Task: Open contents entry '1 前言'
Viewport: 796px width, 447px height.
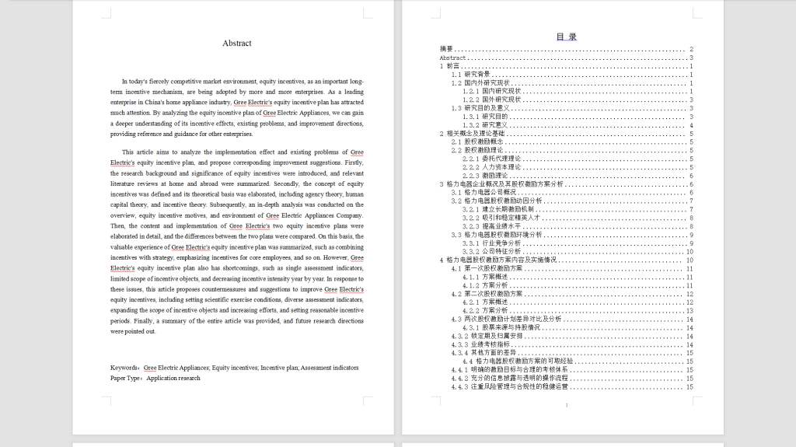Action: 566,66
